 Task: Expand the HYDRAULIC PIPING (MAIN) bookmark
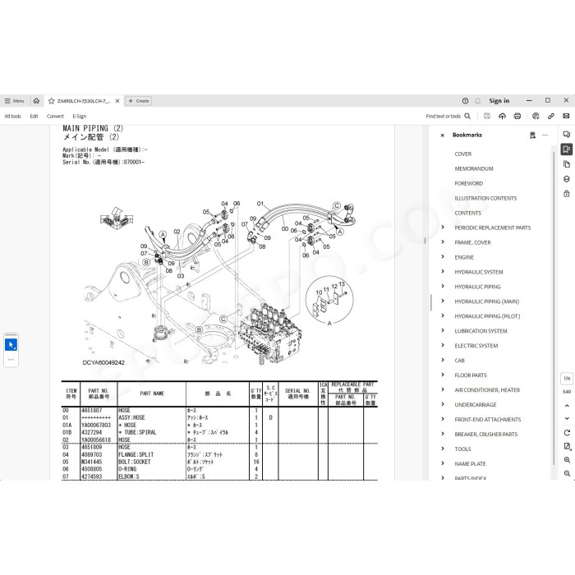tap(443, 301)
